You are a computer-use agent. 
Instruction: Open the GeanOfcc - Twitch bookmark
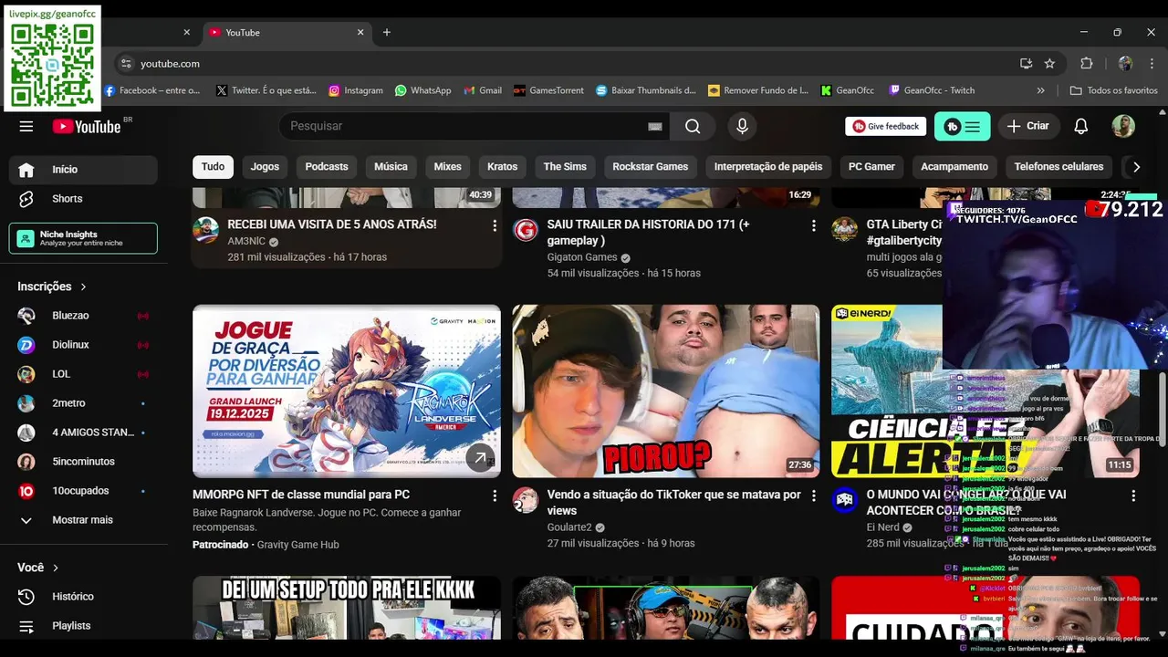pyautogui.click(x=931, y=90)
